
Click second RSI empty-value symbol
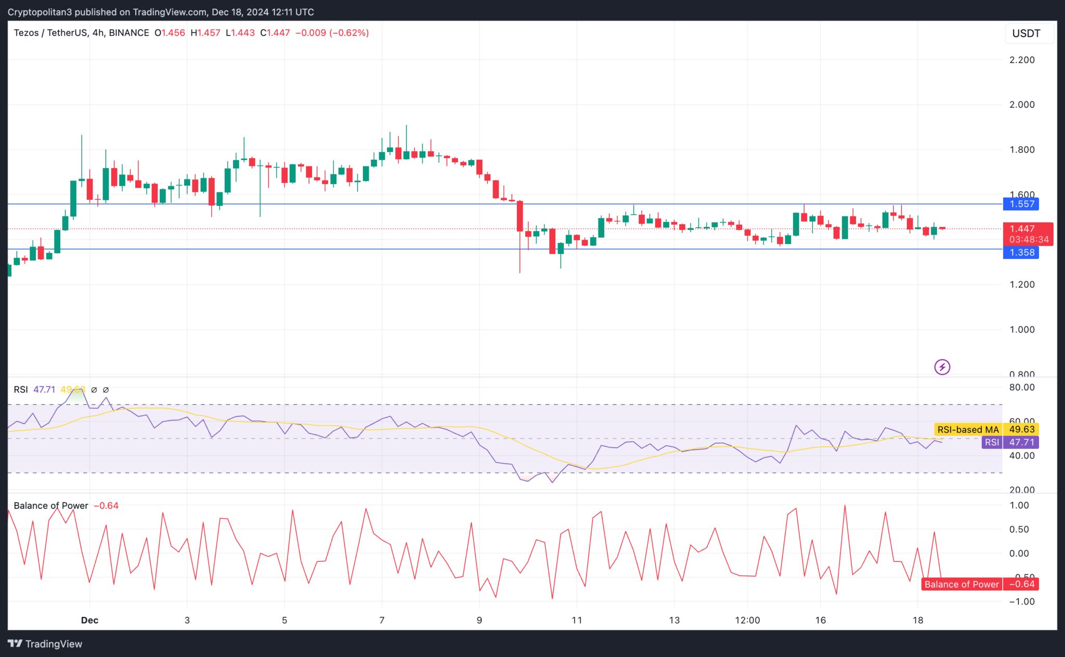[x=106, y=390]
